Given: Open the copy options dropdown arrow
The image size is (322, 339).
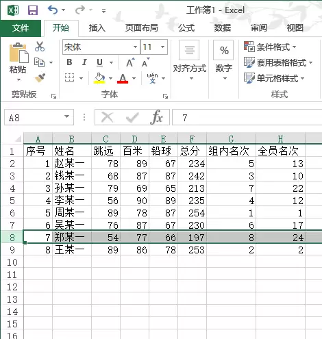Looking at the screenshot, I should (x=51, y=62).
